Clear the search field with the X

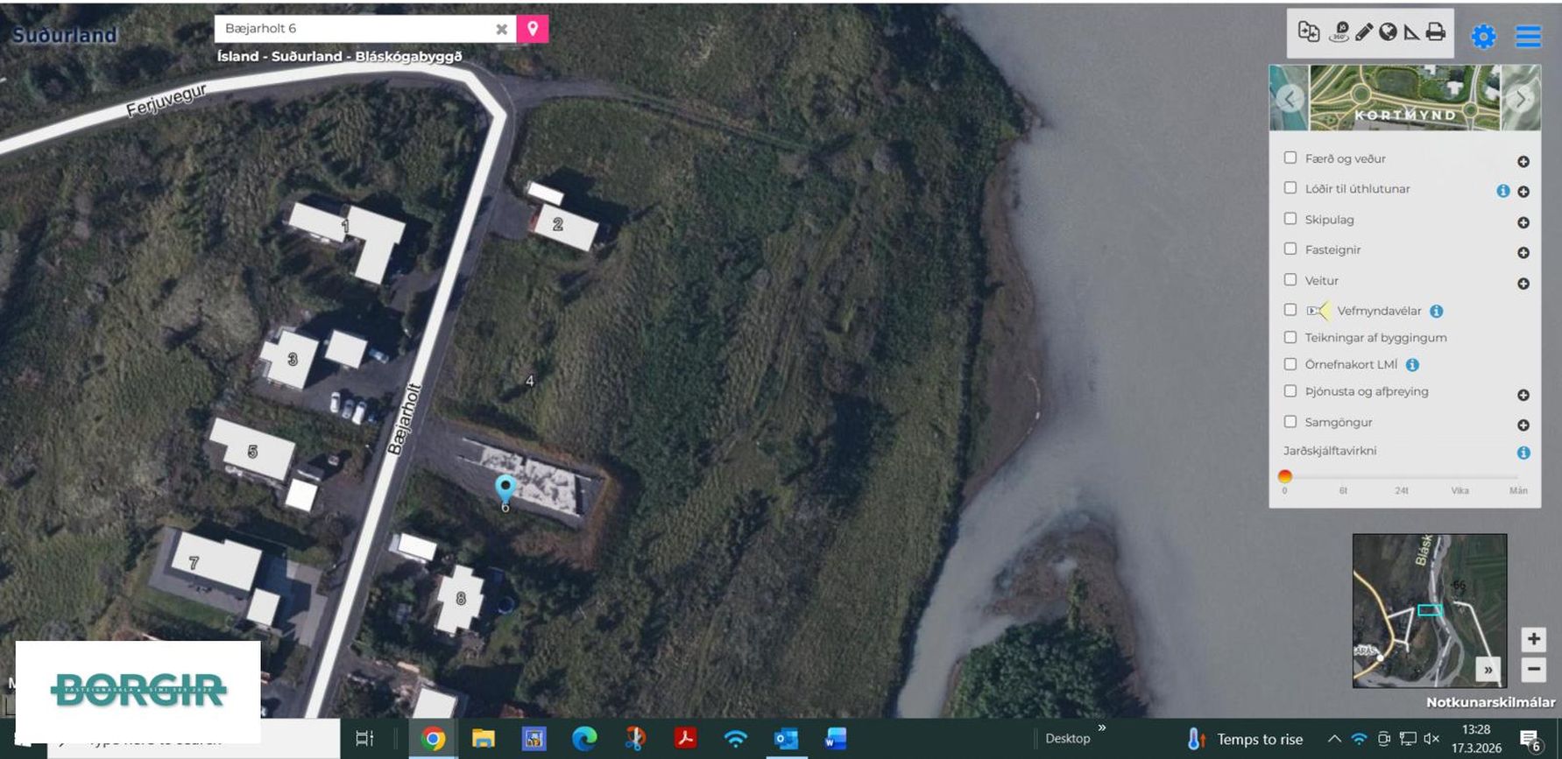[x=502, y=29]
